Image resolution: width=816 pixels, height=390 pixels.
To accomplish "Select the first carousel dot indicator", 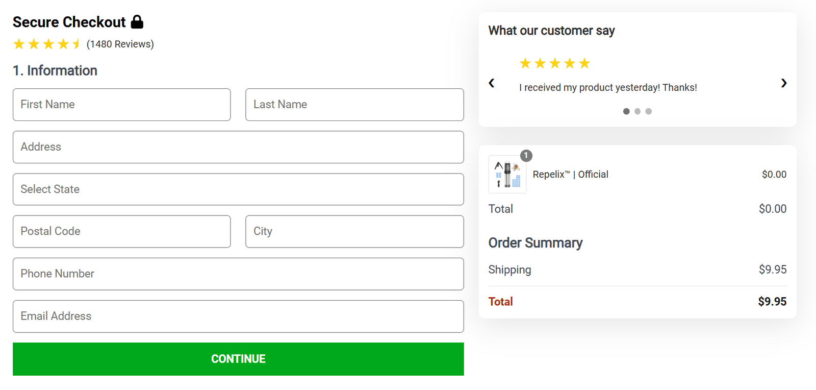I will click(626, 111).
